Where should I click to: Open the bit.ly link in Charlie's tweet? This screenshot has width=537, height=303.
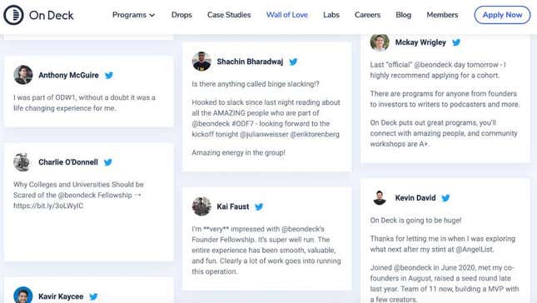pyautogui.click(x=48, y=206)
